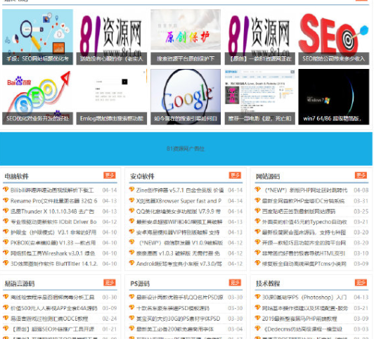Open BluffTitler 14.1.2 article link
The width and height of the screenshot is (374, 339).
click(x=54, y=264)
